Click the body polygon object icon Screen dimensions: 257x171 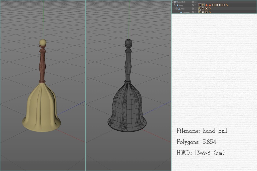(x=177, y=6)
